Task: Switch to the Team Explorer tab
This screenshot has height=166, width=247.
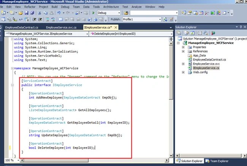Action: tap(217, 161)
